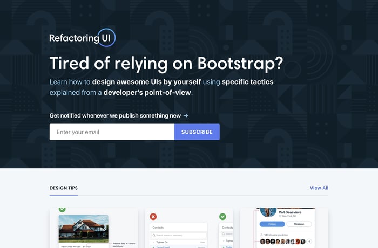Click the Message button in profile card

point(299,224)
